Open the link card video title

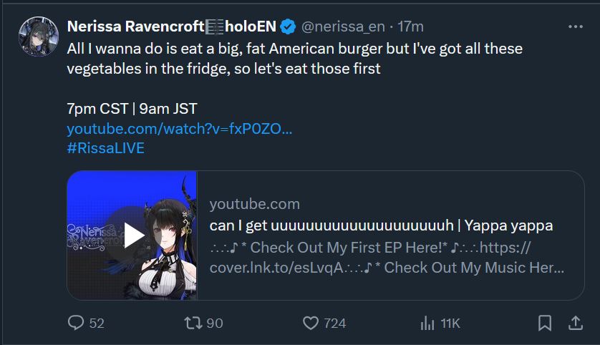pos(381,225)
